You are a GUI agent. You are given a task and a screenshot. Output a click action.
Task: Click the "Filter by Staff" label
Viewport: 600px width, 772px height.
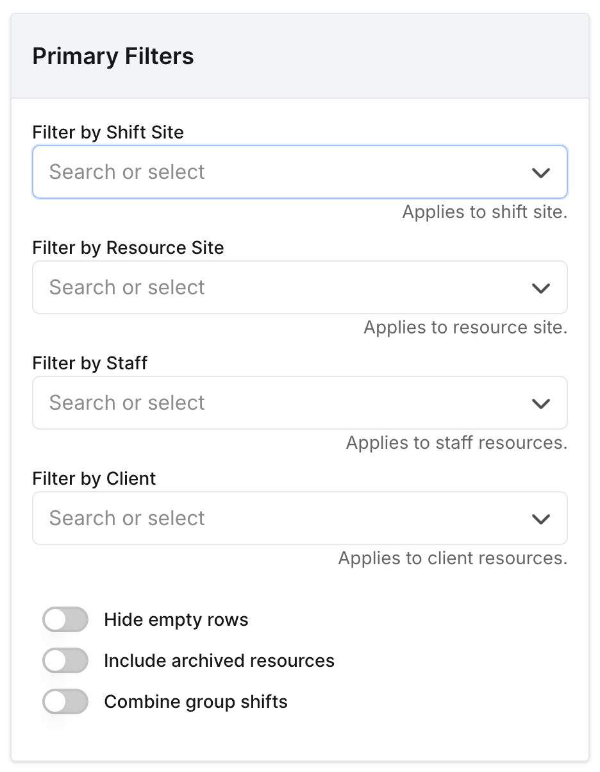[90, 364]
